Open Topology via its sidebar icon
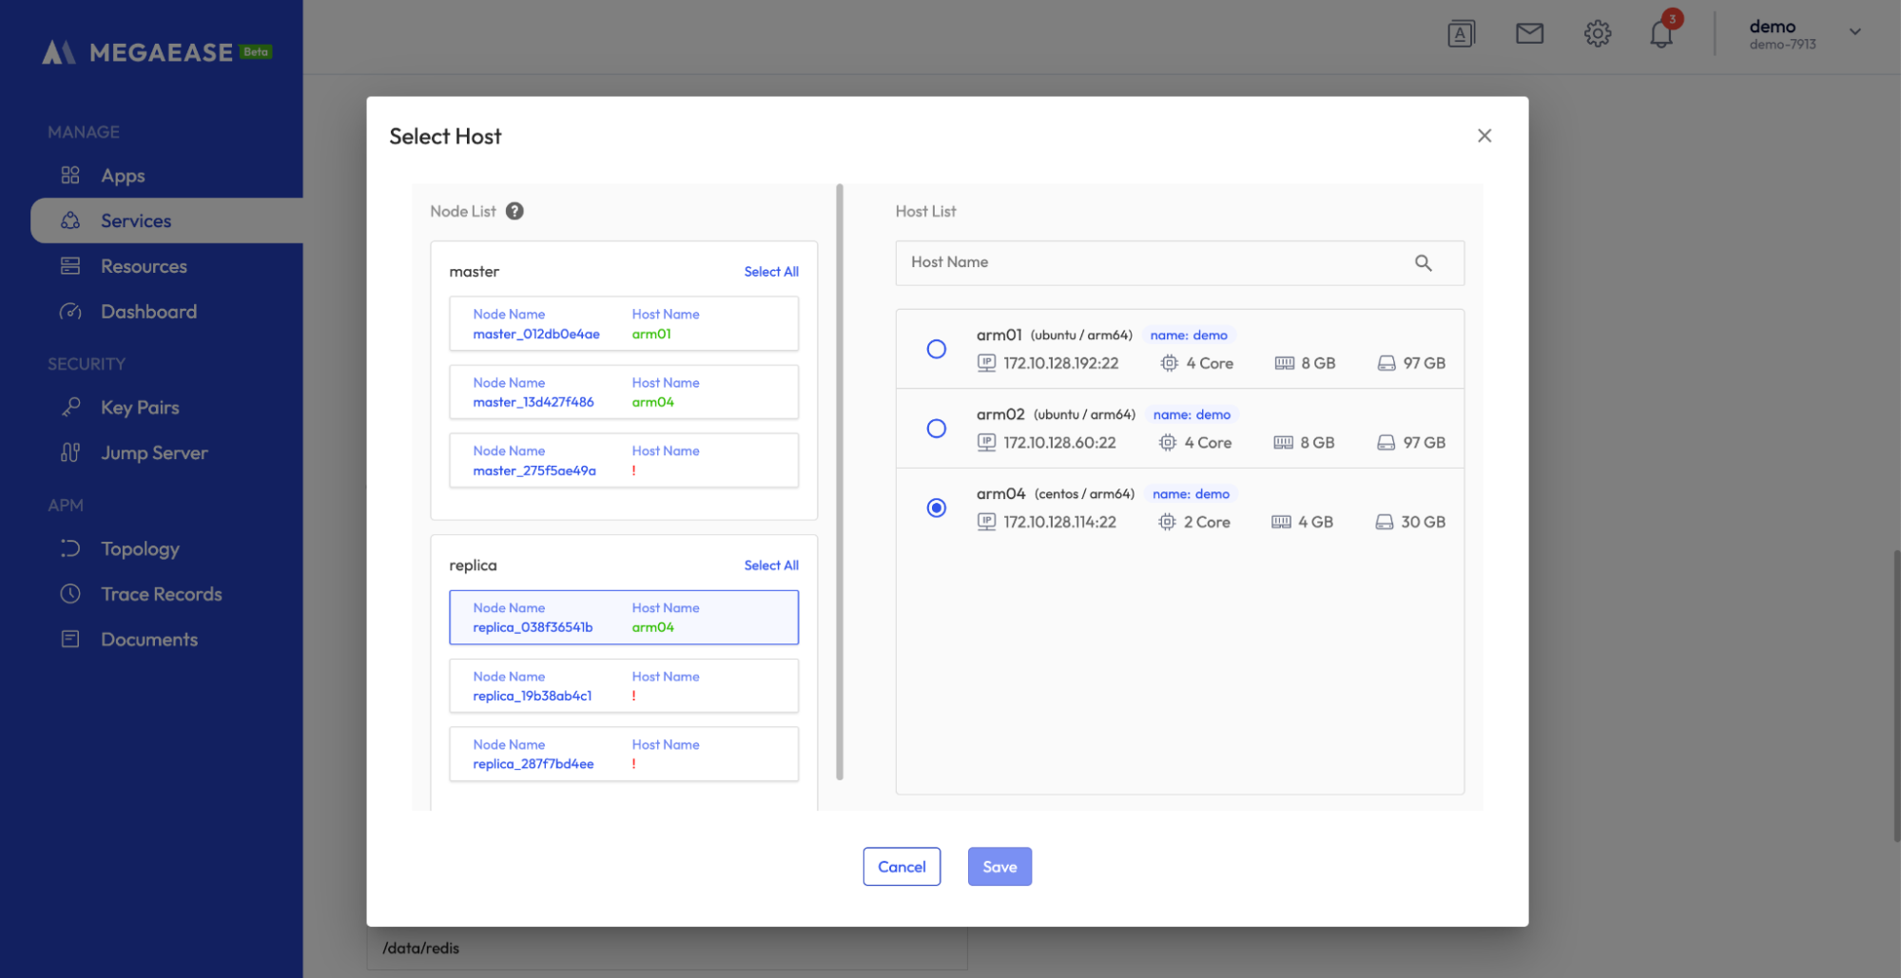 tap(69, 548)
